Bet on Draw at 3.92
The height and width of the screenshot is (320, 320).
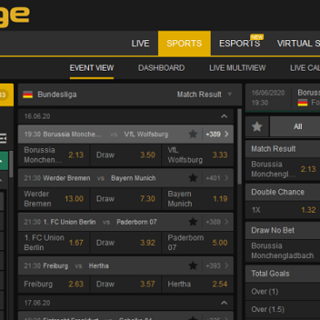tap(126, 242)
